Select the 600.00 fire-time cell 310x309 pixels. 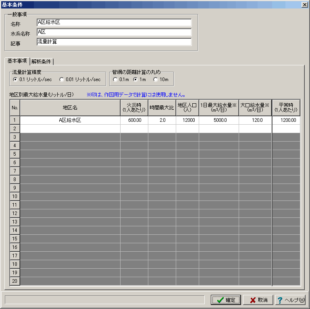[x=134, y=120]
